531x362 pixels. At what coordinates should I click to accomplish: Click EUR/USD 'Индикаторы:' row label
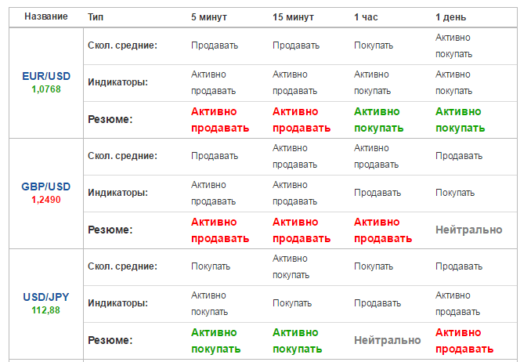coord(117,82)
